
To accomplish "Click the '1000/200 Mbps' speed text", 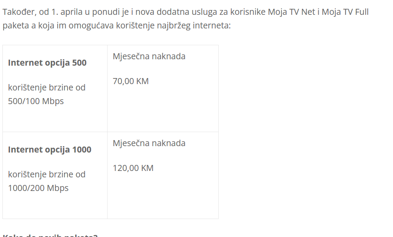I will 38,188.
